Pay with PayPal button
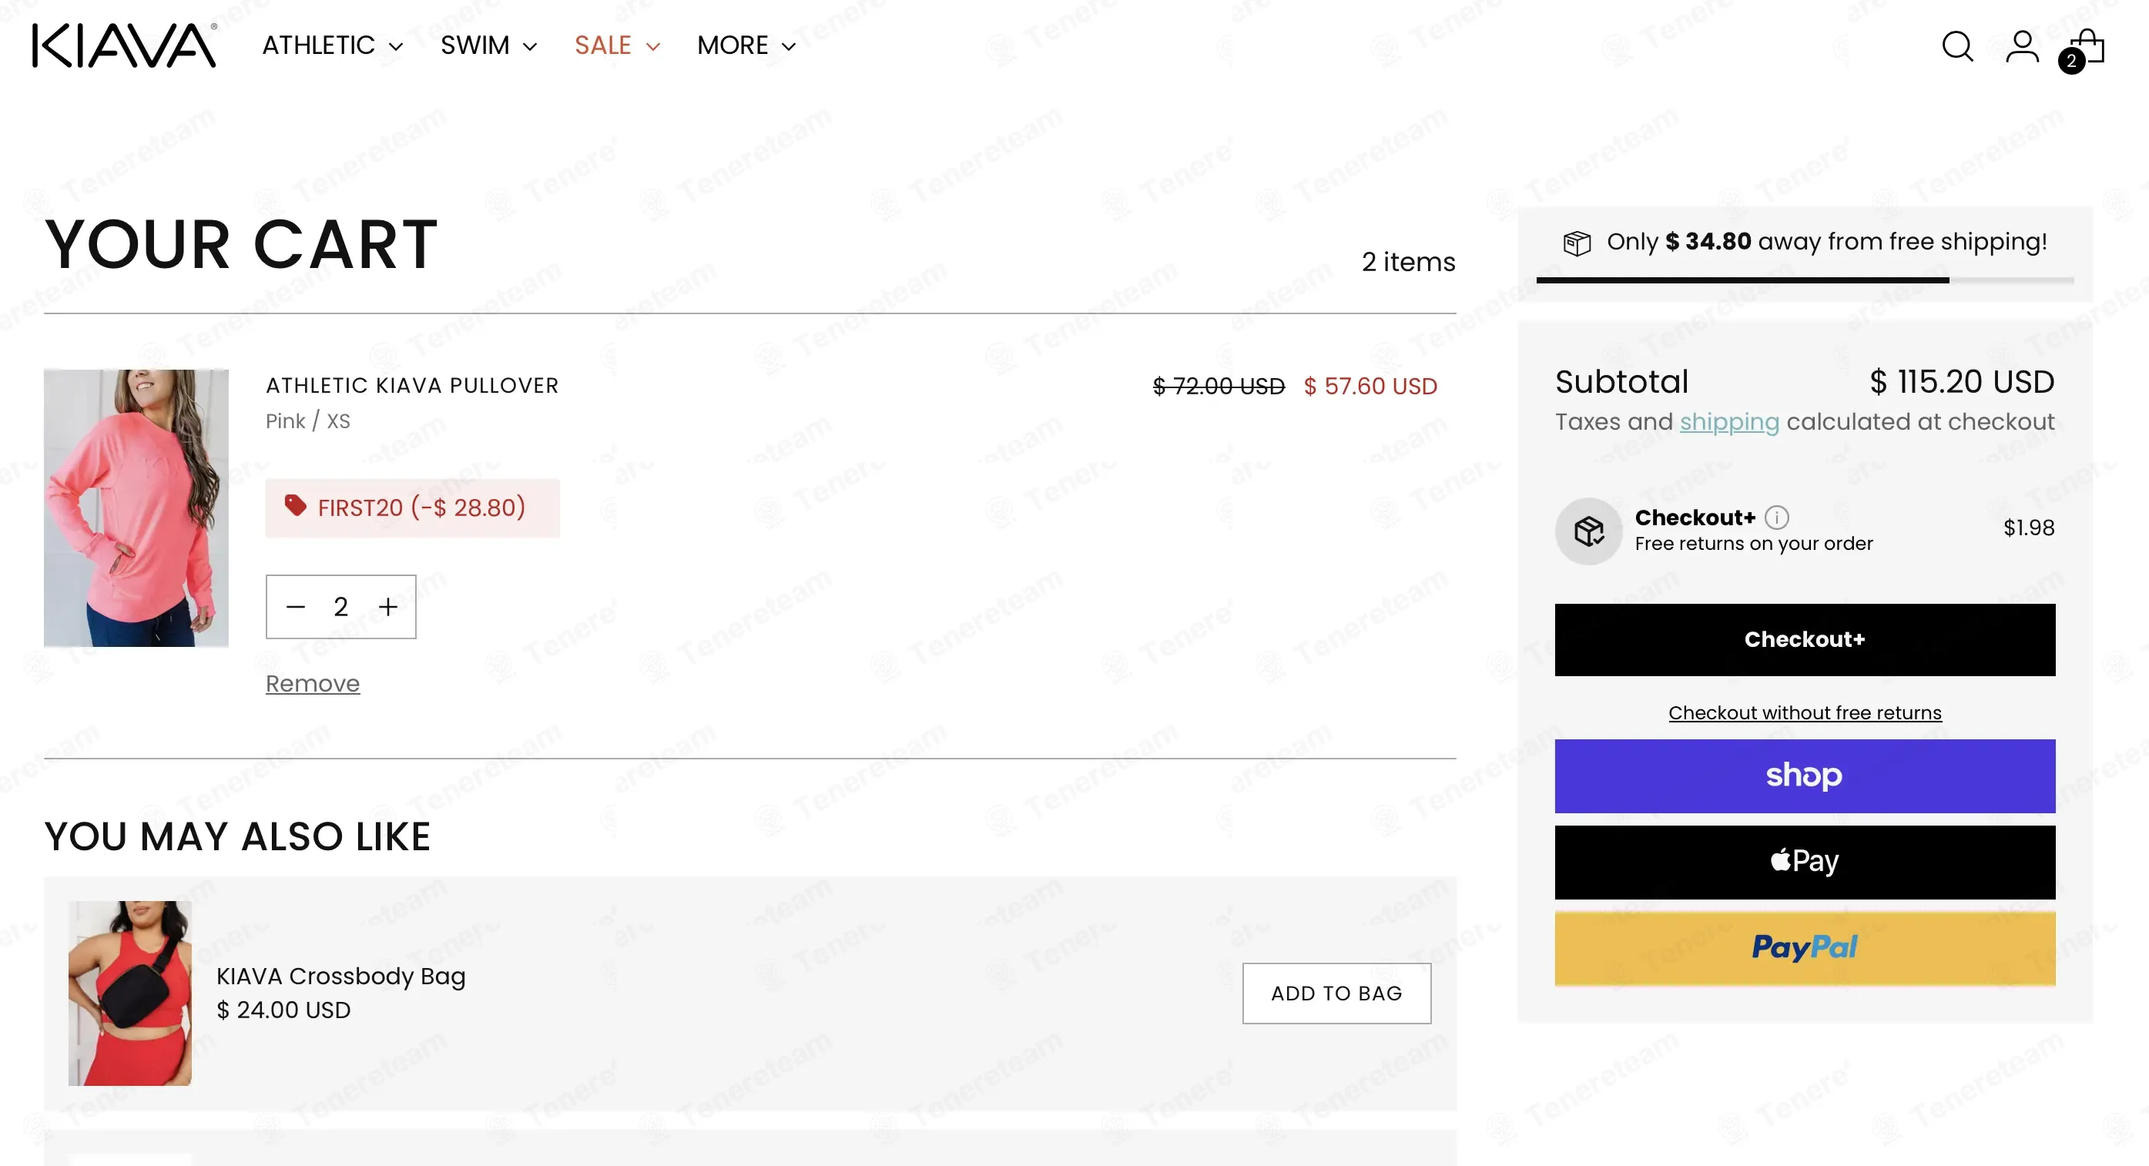The image size is (2149, 1166). (1805, 948)
